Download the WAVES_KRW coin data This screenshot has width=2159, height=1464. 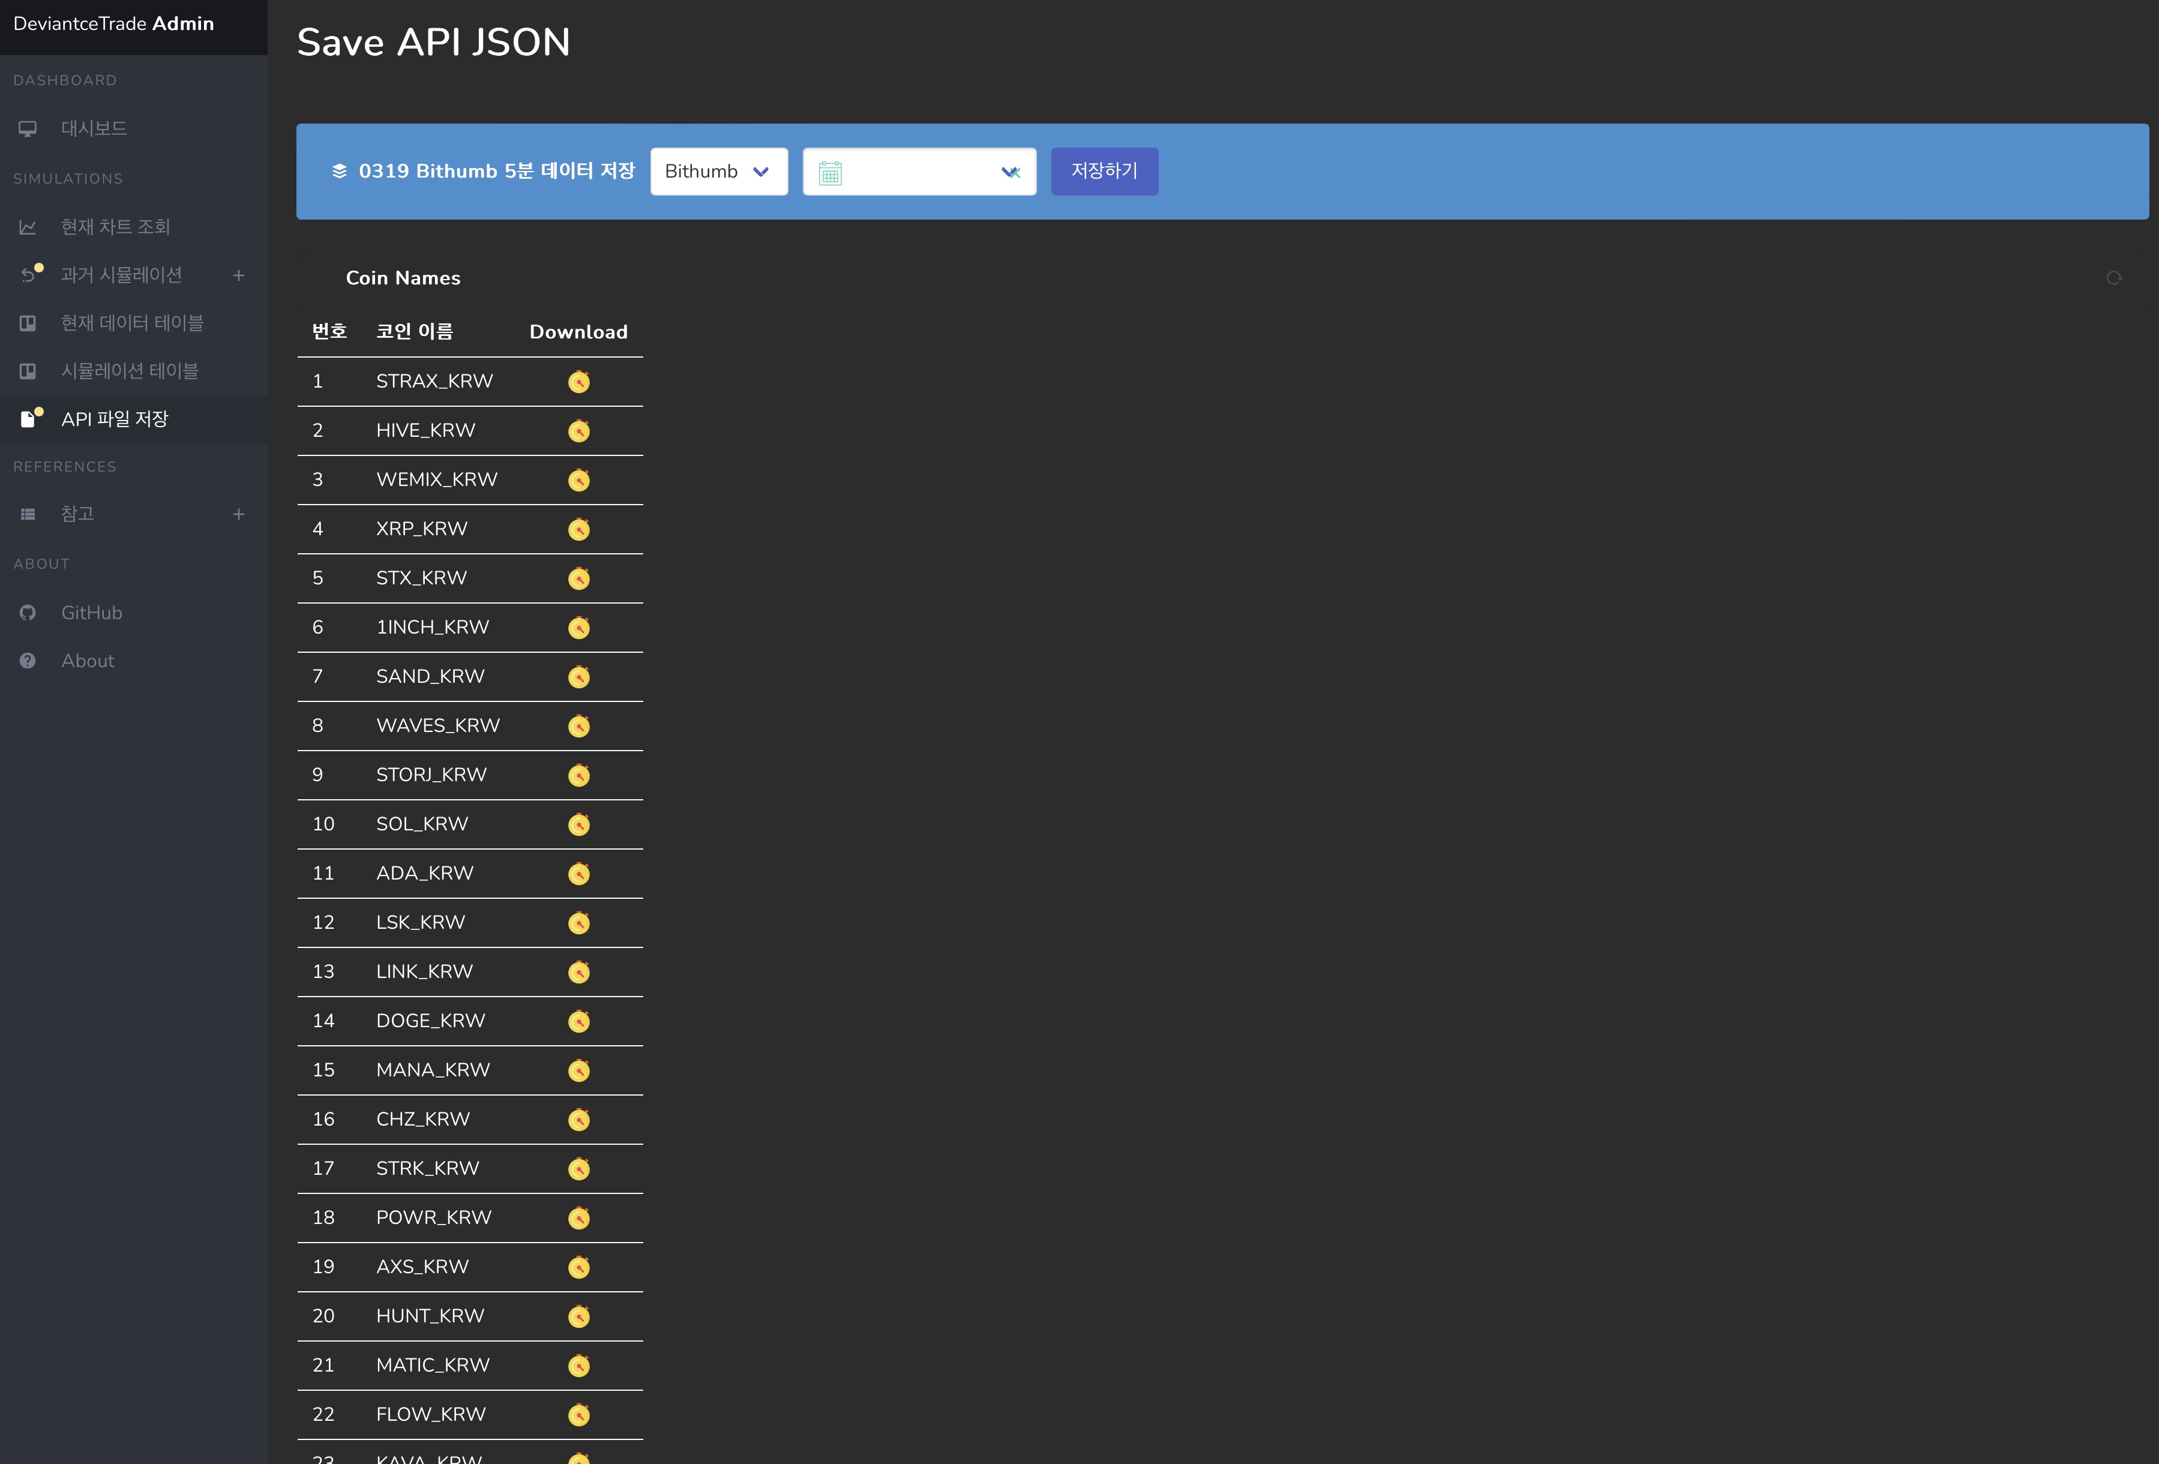click(x=579, y=725)
